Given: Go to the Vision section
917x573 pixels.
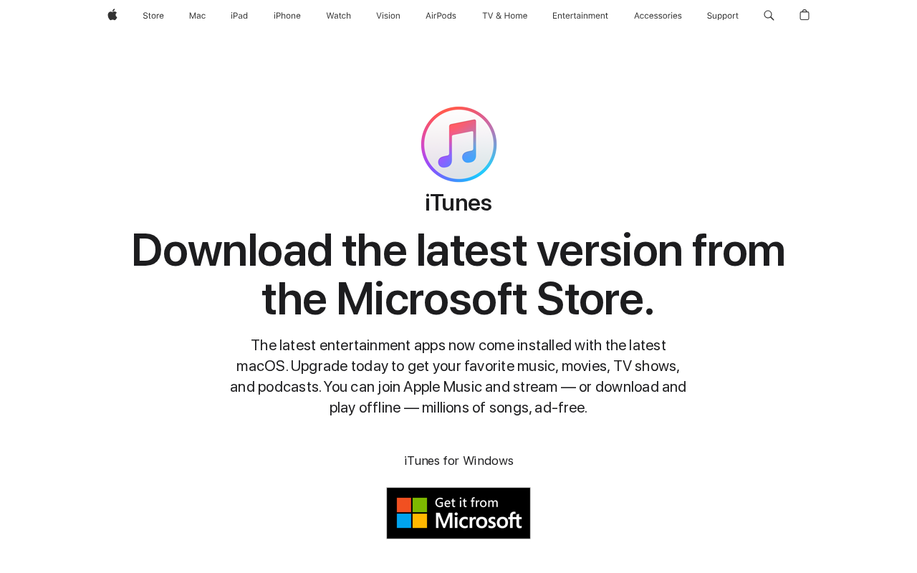Looking at the screenshot, I should pyautogui.click(x=388, y=16).
